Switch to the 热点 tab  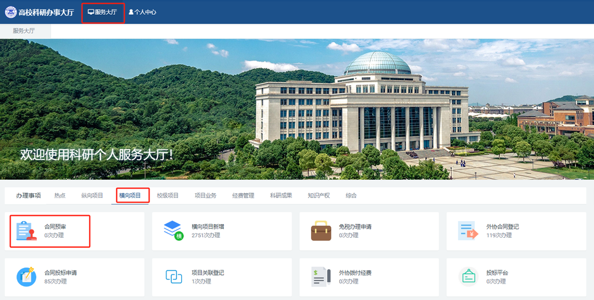pos(60,196)
